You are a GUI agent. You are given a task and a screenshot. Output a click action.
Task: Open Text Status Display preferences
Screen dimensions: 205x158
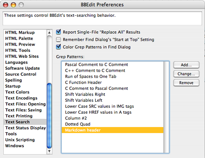click(x=25, y=128)
